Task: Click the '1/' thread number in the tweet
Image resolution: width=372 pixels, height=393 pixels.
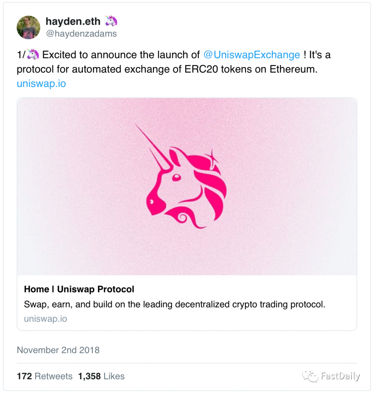Action: (21, 55)
